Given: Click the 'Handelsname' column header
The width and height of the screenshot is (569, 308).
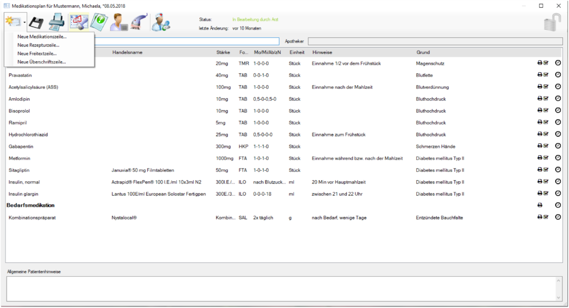Looking at the screenshot, I should [127, 52].
